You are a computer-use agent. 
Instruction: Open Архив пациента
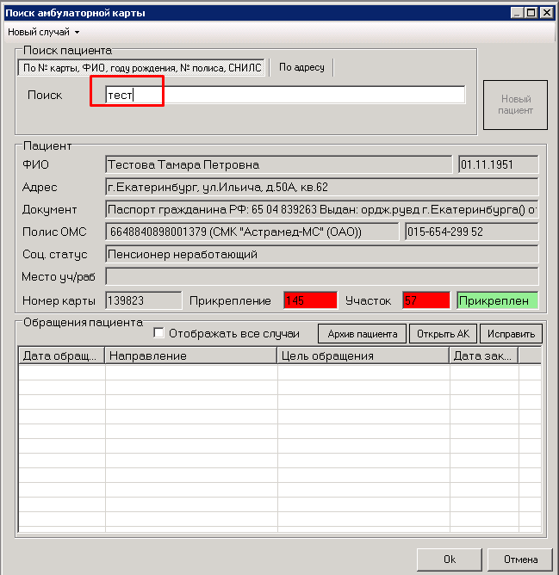(x=362, y=334)
